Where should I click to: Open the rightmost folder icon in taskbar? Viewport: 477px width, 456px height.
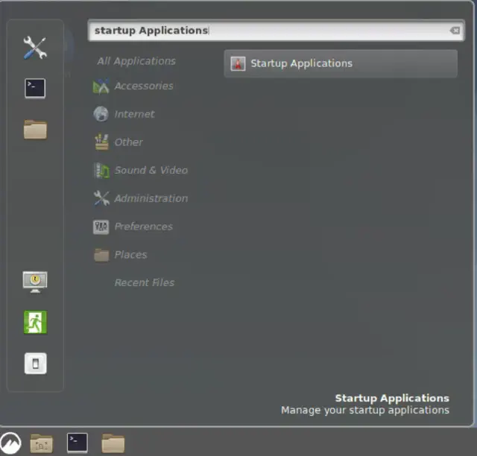(113, 443)
